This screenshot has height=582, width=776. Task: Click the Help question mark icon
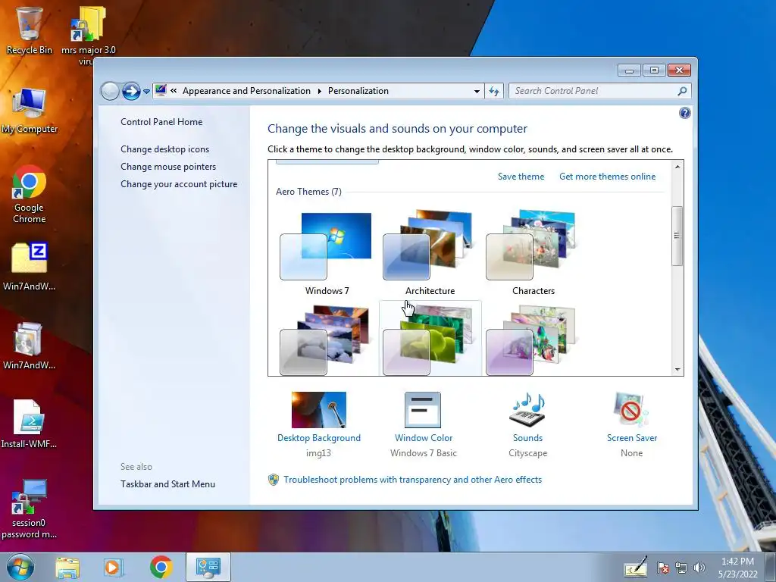click(x=685, y=114)
